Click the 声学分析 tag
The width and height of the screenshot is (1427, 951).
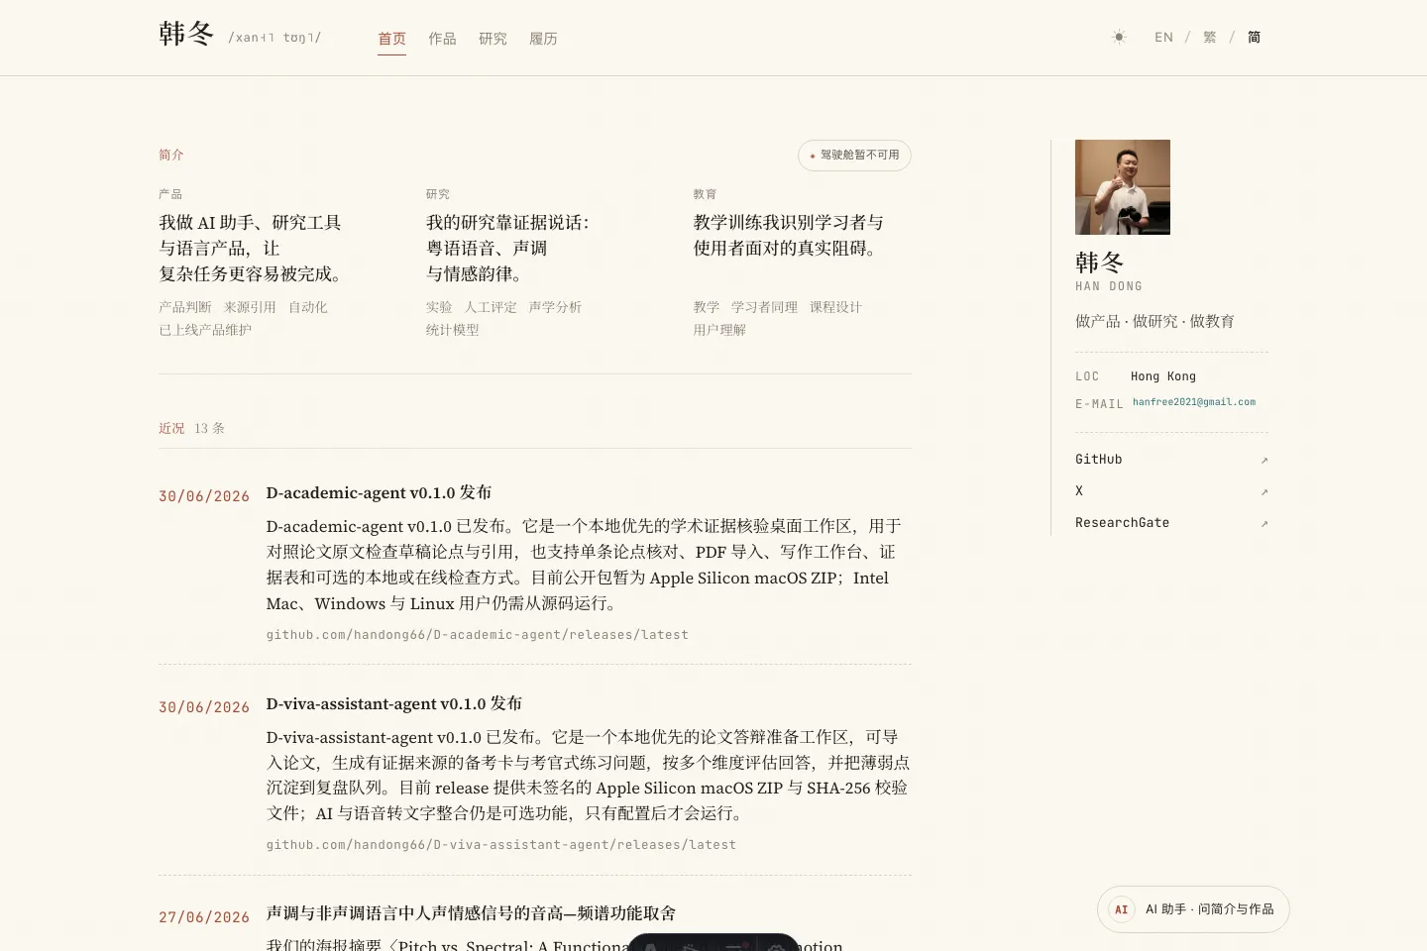click(555, 307)
